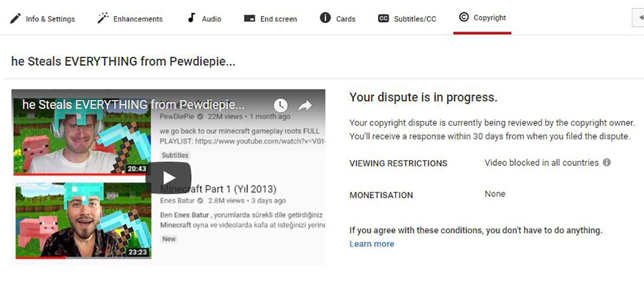Switch to Subtitles/CC tab
Screen dimensions: 644x282
(407, 19)
